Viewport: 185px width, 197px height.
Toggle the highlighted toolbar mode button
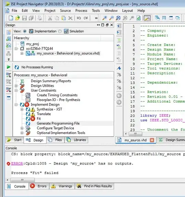pyautogui.click(x=147, y=18)
